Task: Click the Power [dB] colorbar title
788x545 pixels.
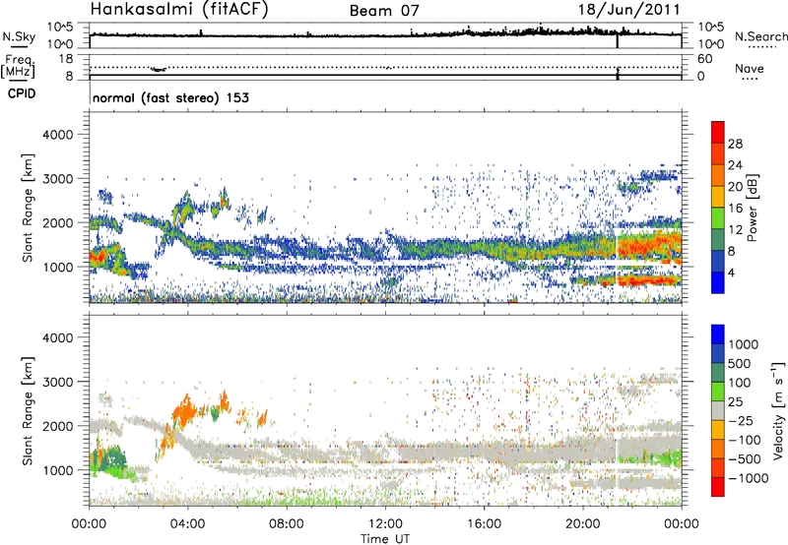Action: [x=753, y=208]
